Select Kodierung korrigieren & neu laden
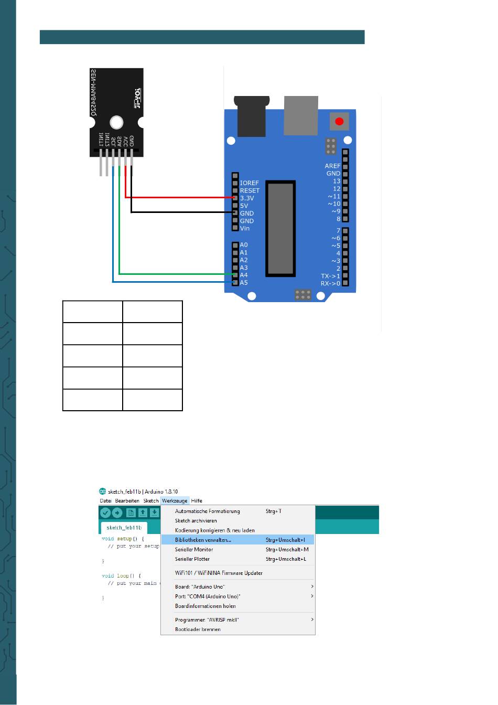498x705 pixels. point(237,530)
